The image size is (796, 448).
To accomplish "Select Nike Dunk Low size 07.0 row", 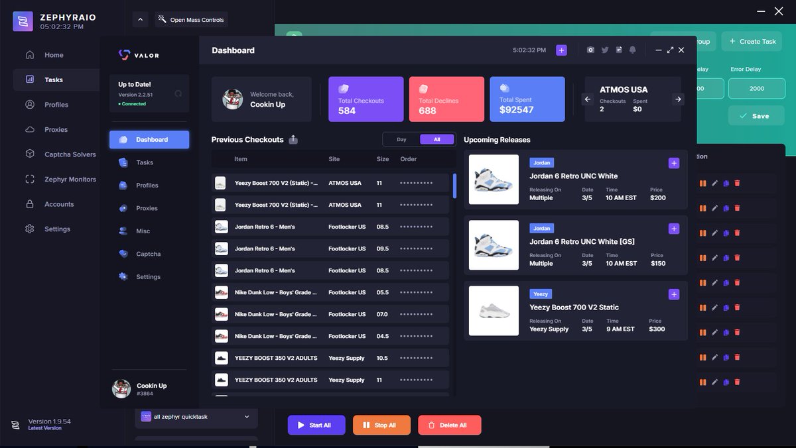I will pos(330,314).
